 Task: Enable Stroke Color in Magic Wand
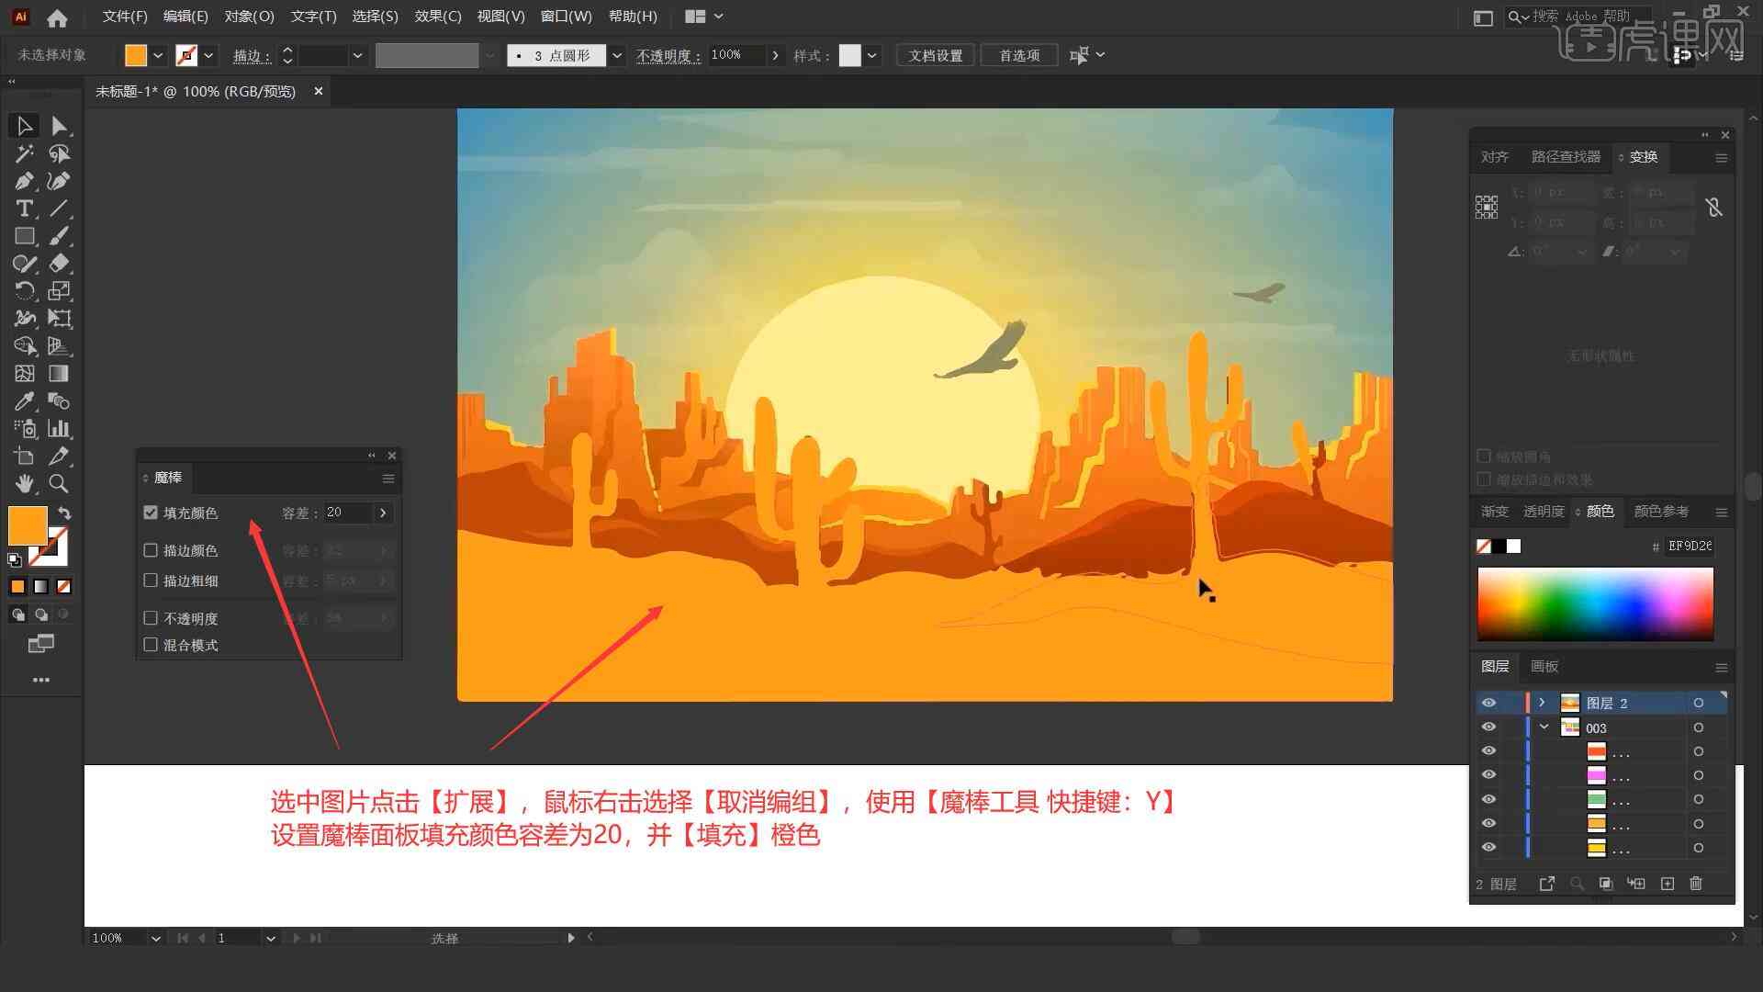point(151,550)
